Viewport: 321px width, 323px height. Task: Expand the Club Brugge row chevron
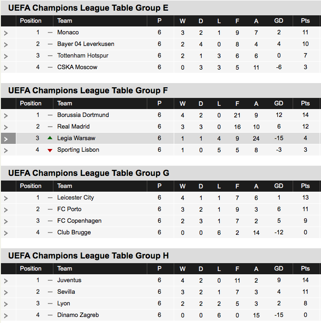(x=6, y=233)
